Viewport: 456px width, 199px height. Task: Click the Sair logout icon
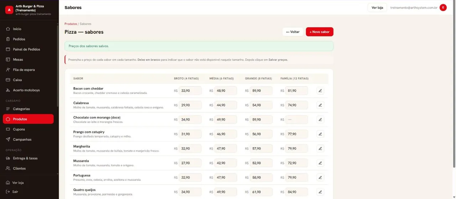pyautogui.click(x=8, y=192)
